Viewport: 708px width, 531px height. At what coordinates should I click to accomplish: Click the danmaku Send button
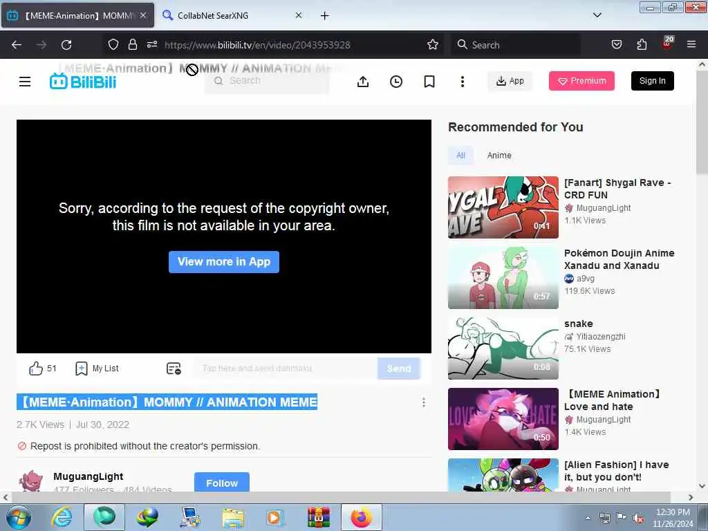[399, 369]
